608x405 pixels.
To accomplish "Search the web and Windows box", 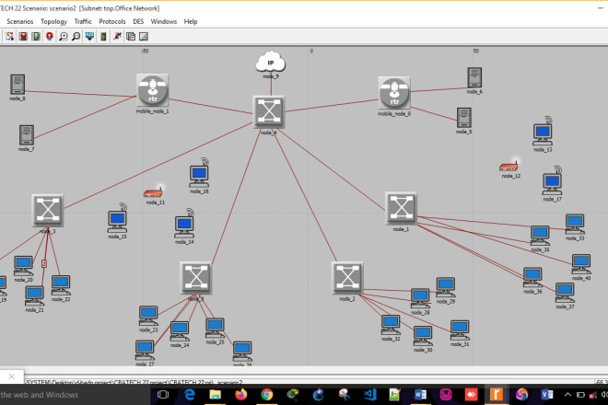I will point(76,395).
